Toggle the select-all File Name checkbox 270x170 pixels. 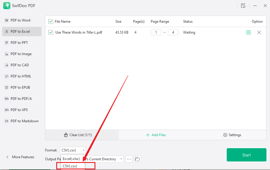51,22
